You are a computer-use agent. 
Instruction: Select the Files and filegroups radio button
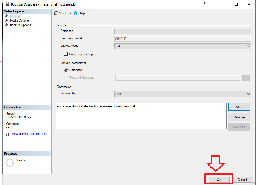click(x=66, y=78)
